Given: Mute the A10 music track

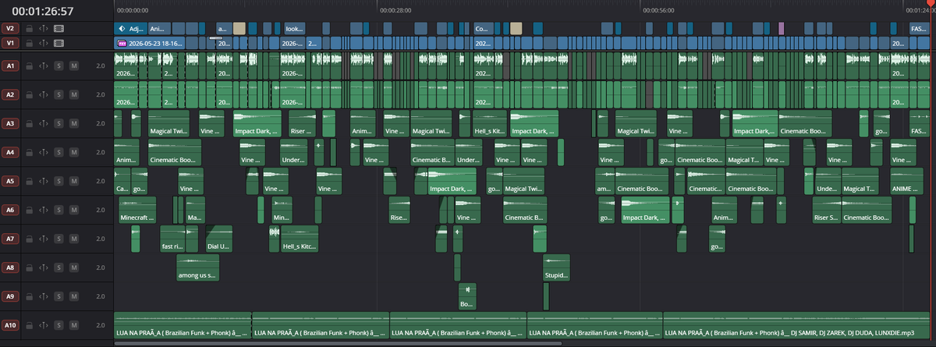Looking at the screenshot, I should [74, 325].
